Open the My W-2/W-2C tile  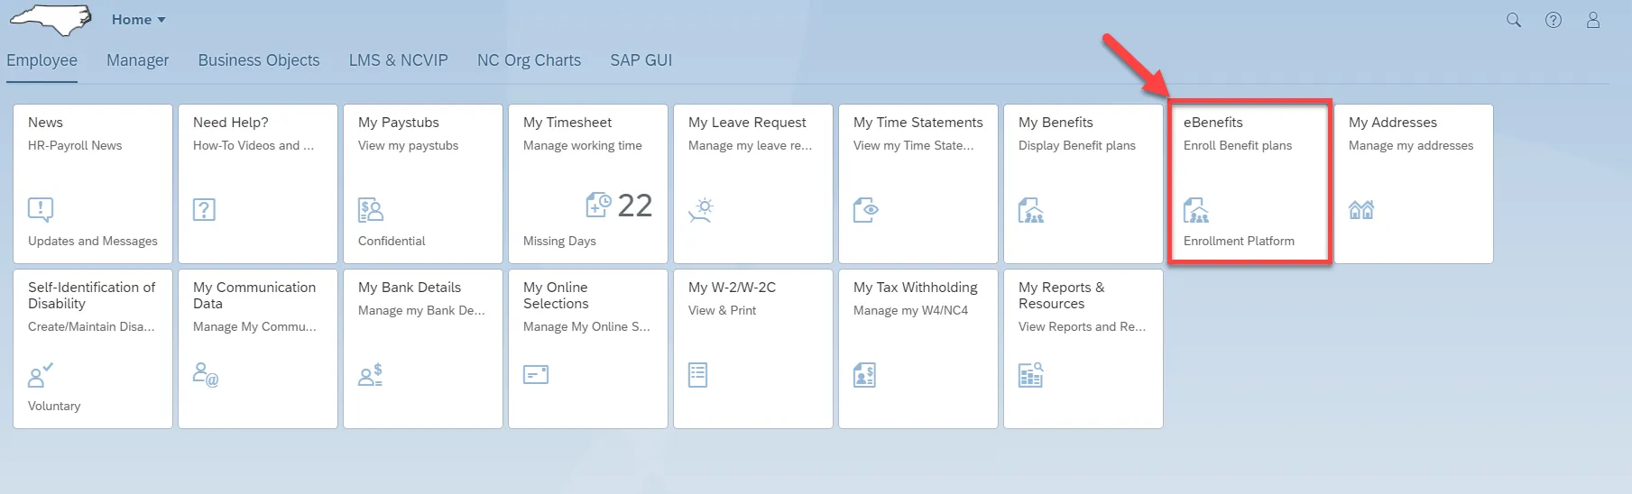point(753,349)
